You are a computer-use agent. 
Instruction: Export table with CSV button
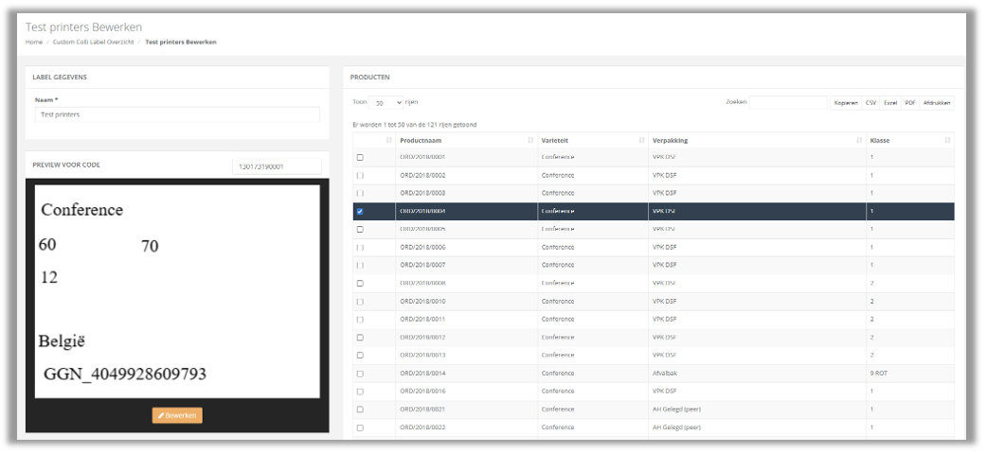click(870, 103)
